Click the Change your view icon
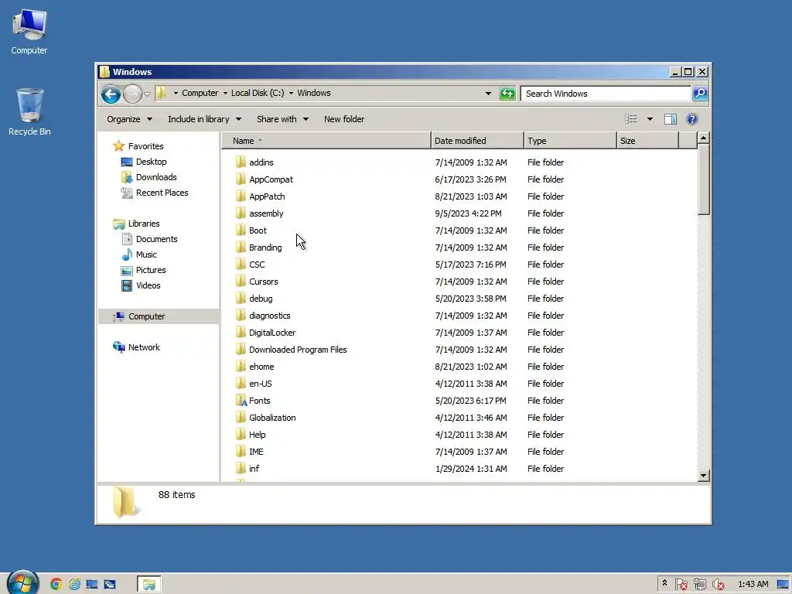Image resolution: width=792 pixels, height=594 pixels. [631, 119]
